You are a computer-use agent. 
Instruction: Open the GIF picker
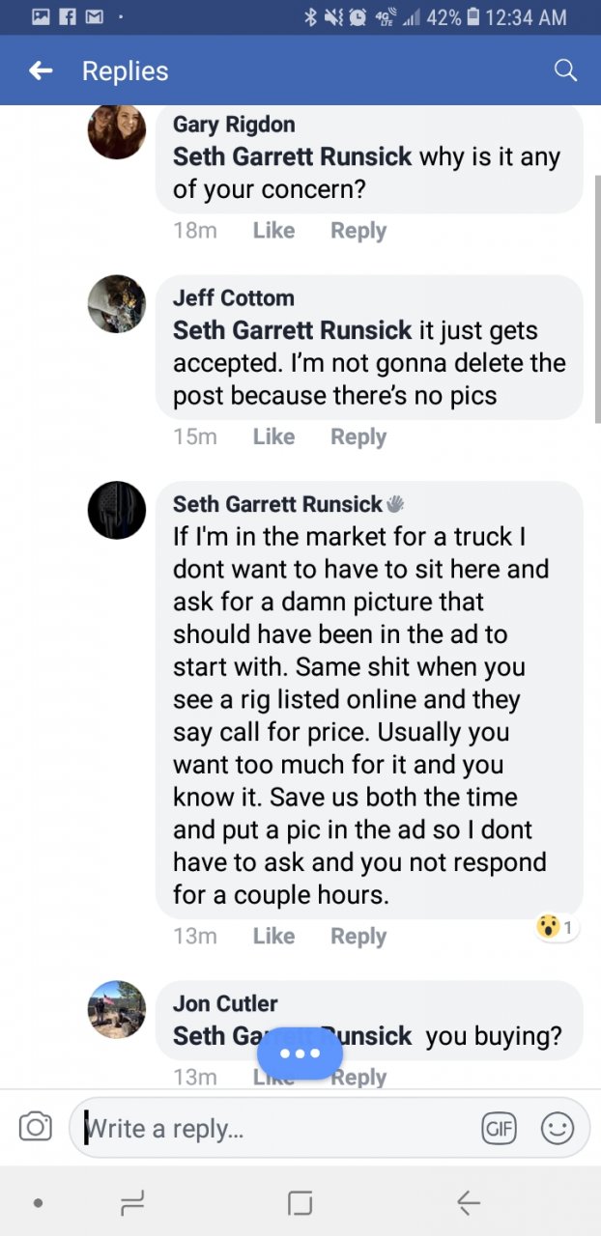pyautogui.click(x=499, y=1128)
